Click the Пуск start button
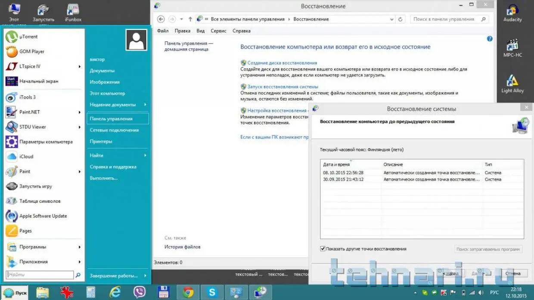 pyautogui.click(x=15, y=292)
